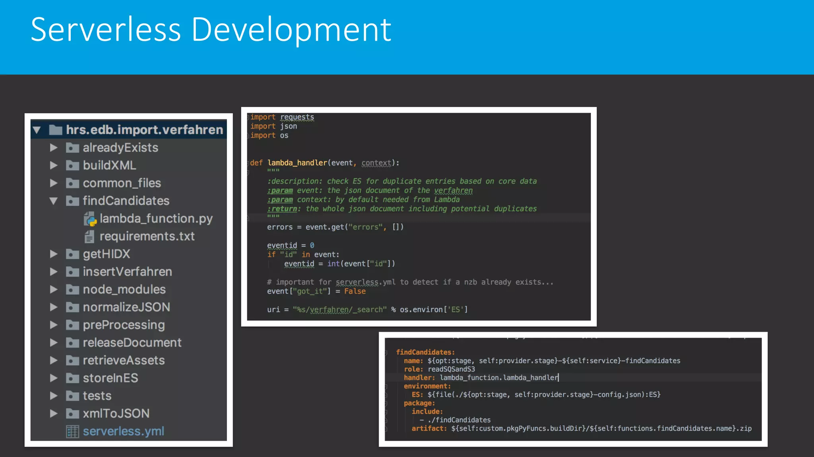Expand the alreadyExists folder arrow
Viewport: 814px width, 457px height.
54,148
